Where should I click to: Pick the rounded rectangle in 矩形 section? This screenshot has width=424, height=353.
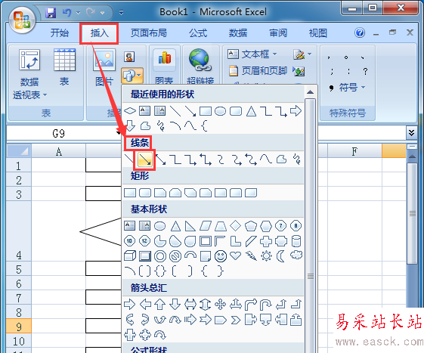[145, 193]
